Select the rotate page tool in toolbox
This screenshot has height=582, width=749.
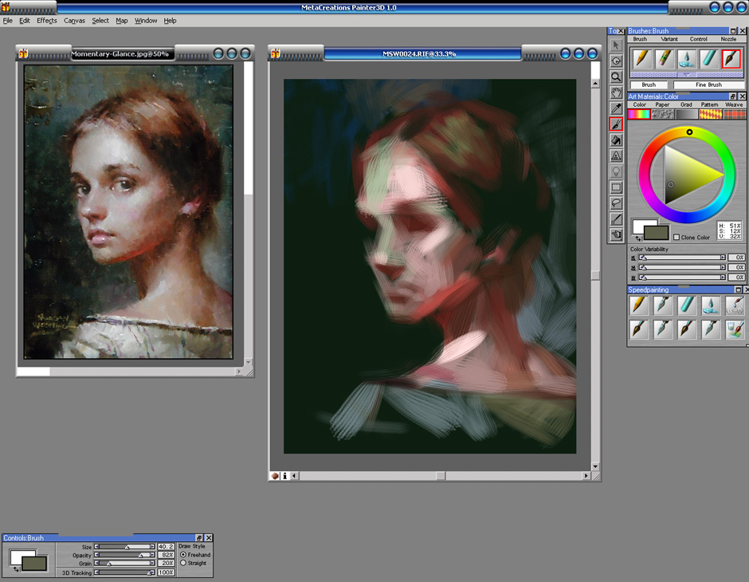[x=616, y=61]
